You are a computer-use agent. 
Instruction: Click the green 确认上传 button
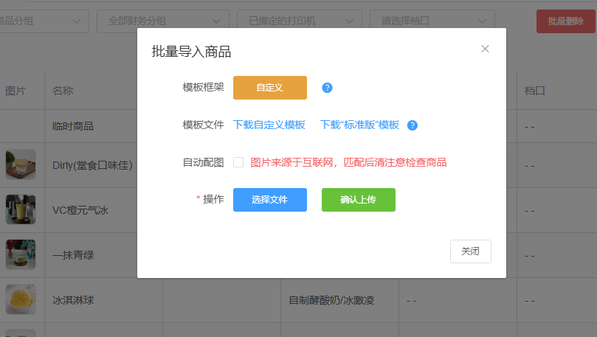click(x=359, y=200)
